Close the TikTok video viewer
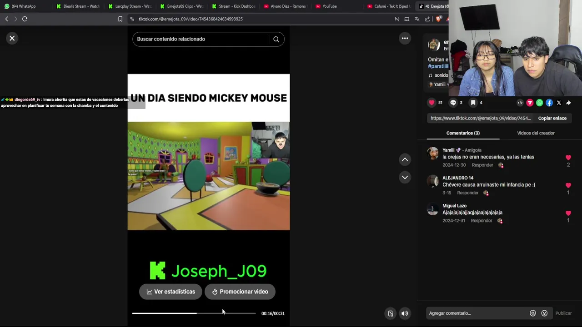This screenshot has height=327, width=582. (12, 38)
